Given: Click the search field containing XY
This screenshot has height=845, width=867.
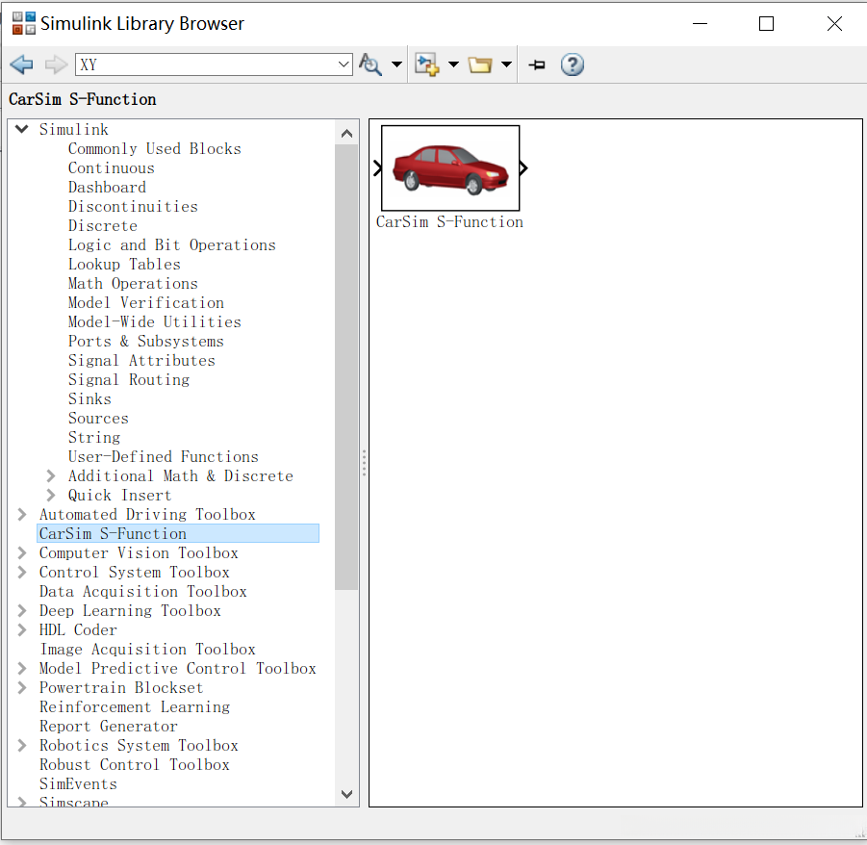Looking at the screenshot, I should pos(206,64).
